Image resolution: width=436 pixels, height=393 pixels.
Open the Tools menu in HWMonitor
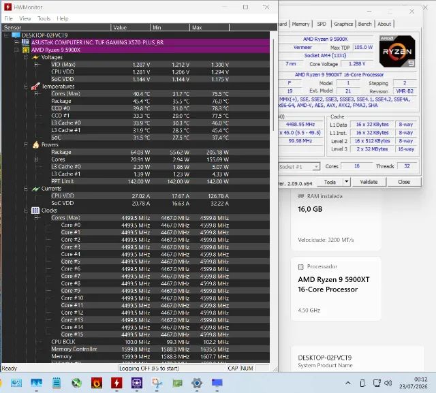(44, 18)
